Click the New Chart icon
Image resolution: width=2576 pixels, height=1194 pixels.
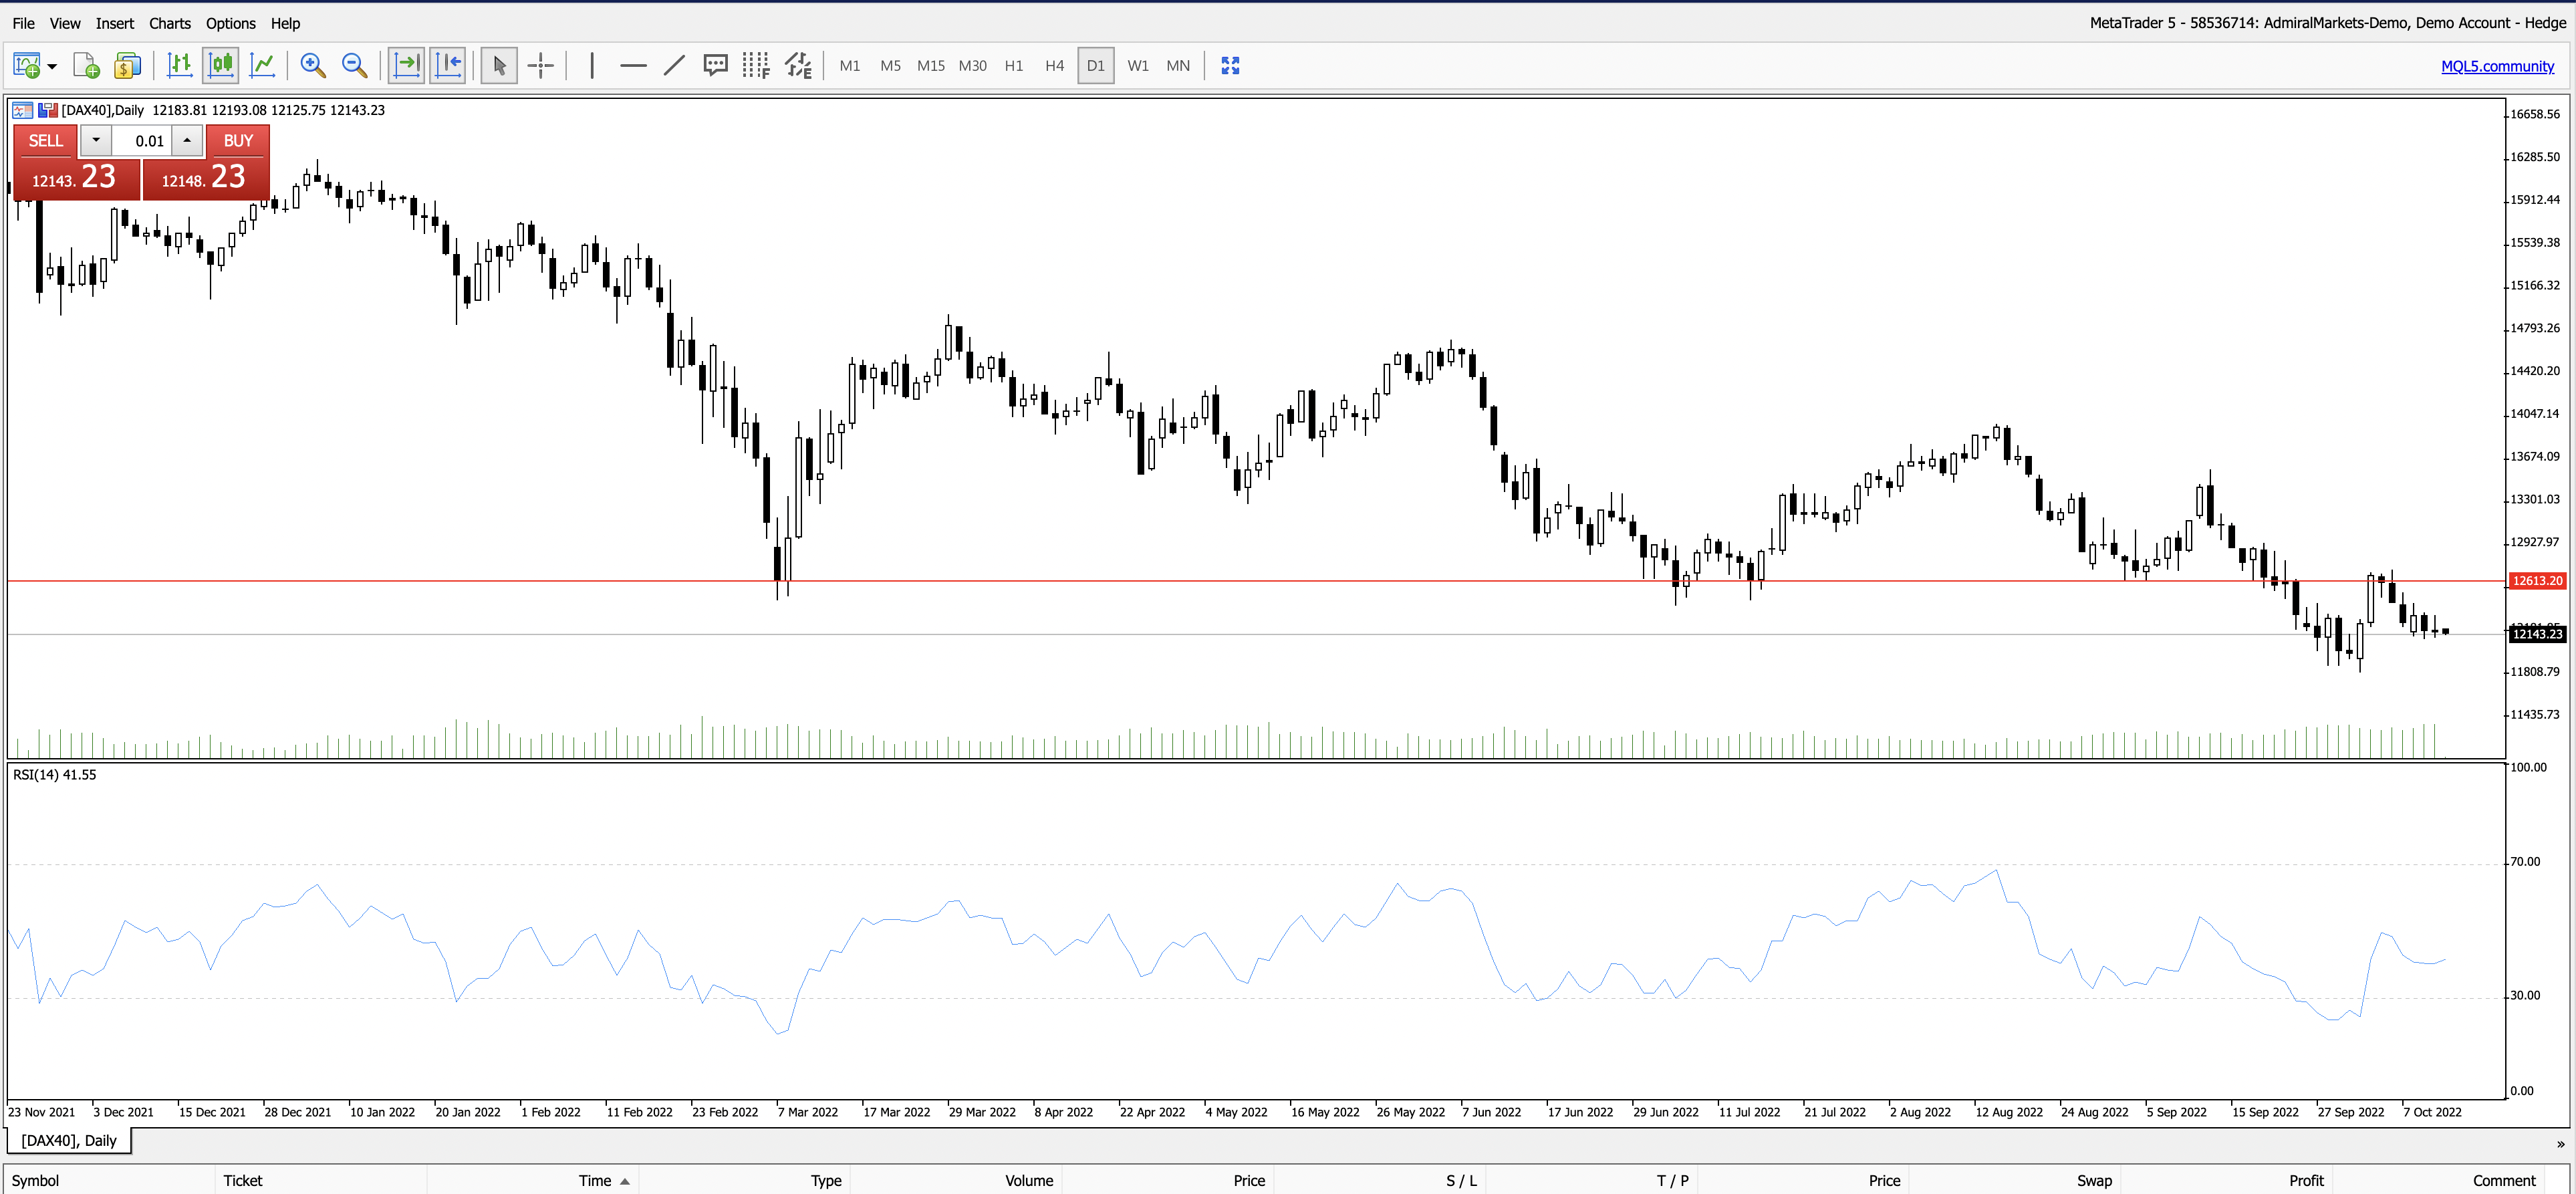click(x=26, y=66)
